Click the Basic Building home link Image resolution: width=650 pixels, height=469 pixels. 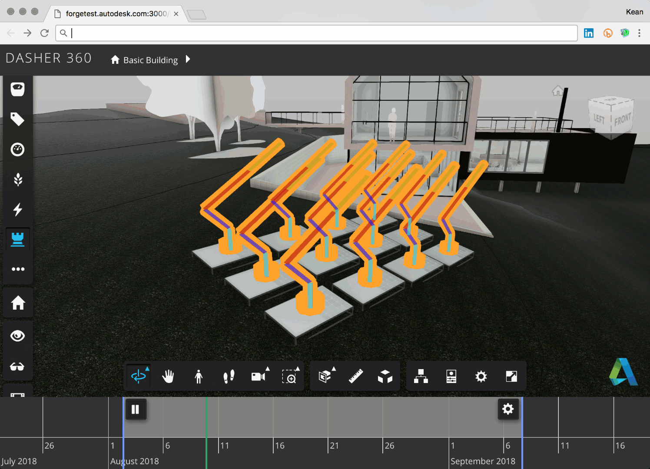point(145,60)
